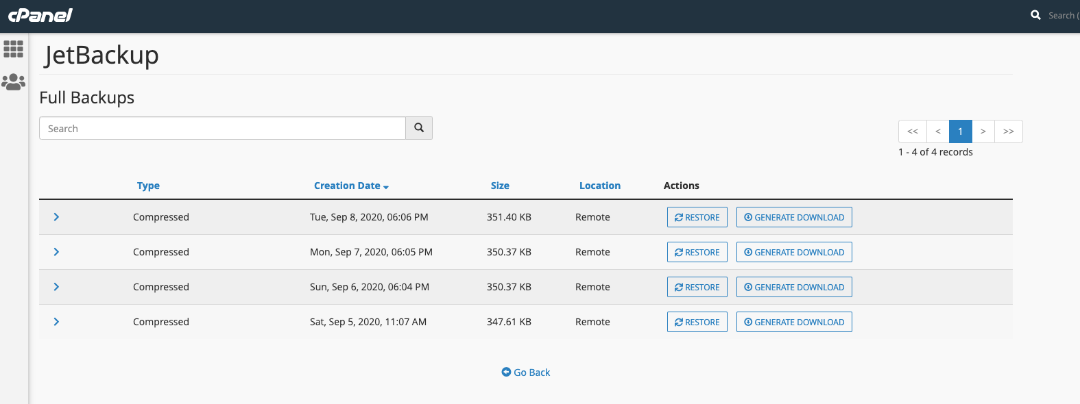Click Compressed in the Sep 8 row
Viewport: 1080px width, 404px height.
[161, 217]
